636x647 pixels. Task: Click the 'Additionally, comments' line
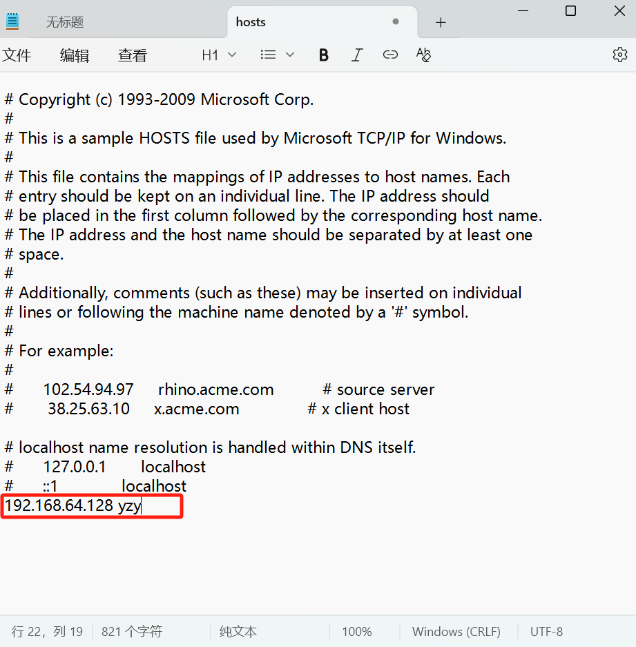click(x=263, y=293)
